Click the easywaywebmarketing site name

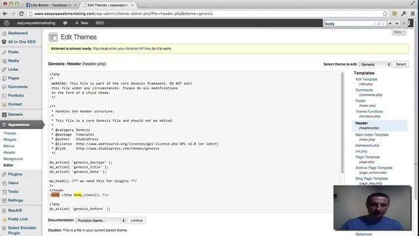coord(36,23)
